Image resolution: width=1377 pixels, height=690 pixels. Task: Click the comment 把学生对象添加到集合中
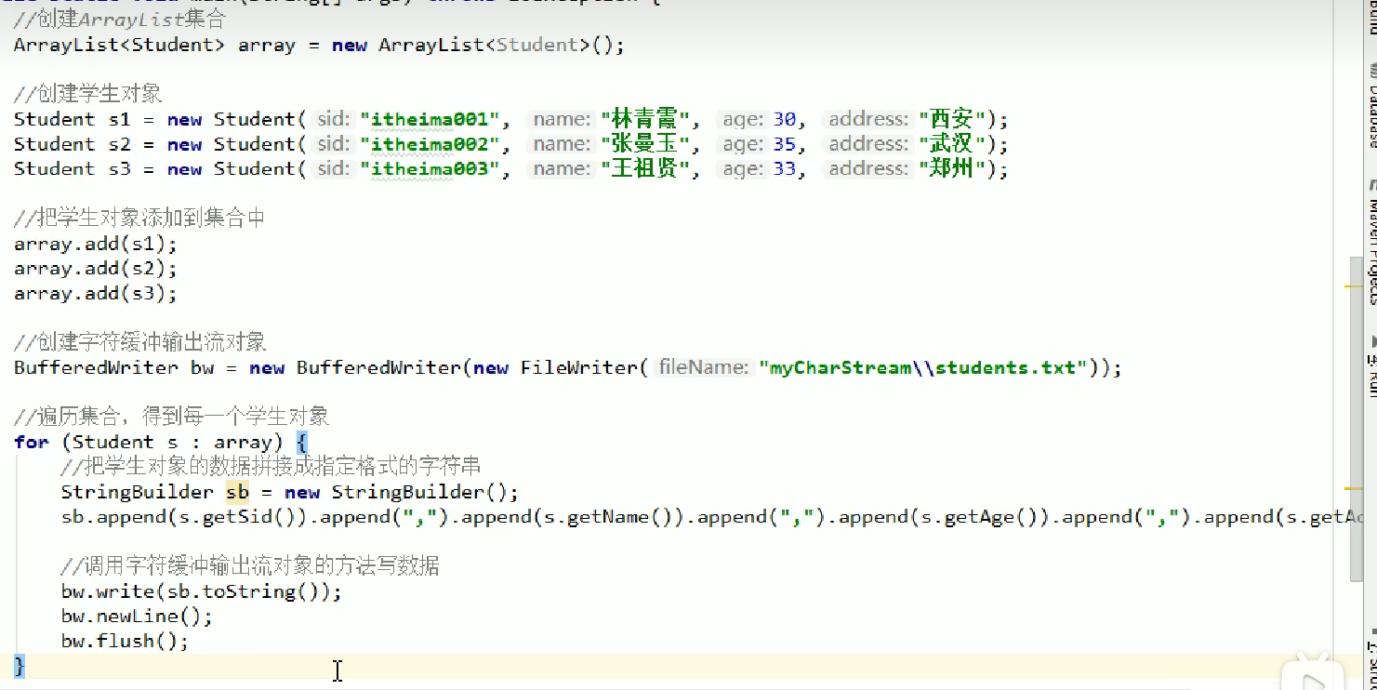[x=139, y=218]
